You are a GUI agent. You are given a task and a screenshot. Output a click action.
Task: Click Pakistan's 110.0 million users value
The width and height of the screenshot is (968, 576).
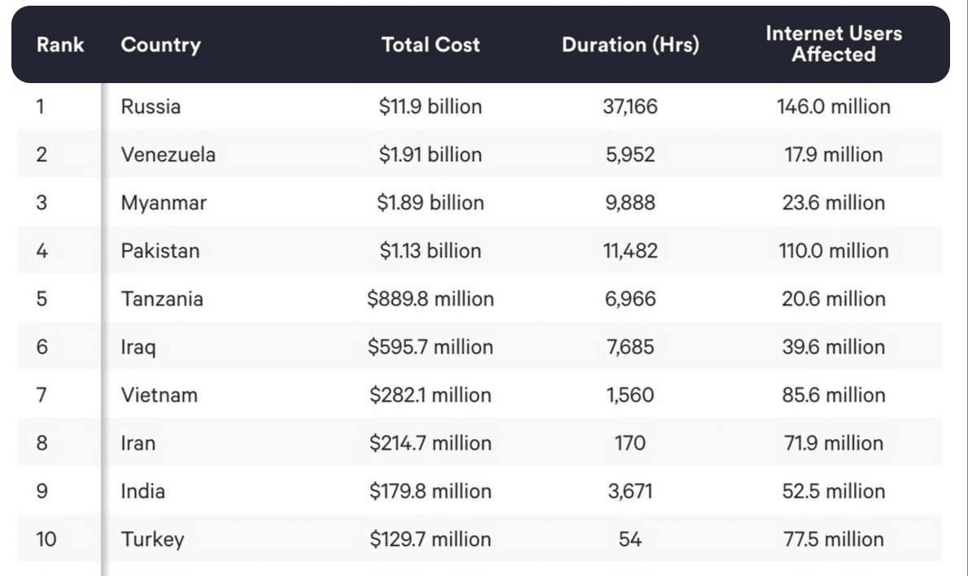[834, 251]
